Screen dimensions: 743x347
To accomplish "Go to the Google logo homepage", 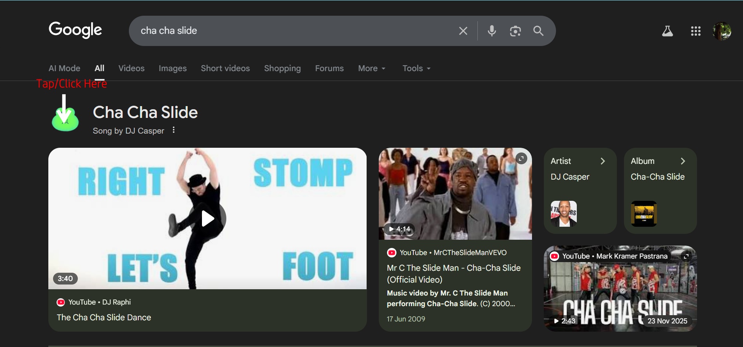I will click(75, 30).
